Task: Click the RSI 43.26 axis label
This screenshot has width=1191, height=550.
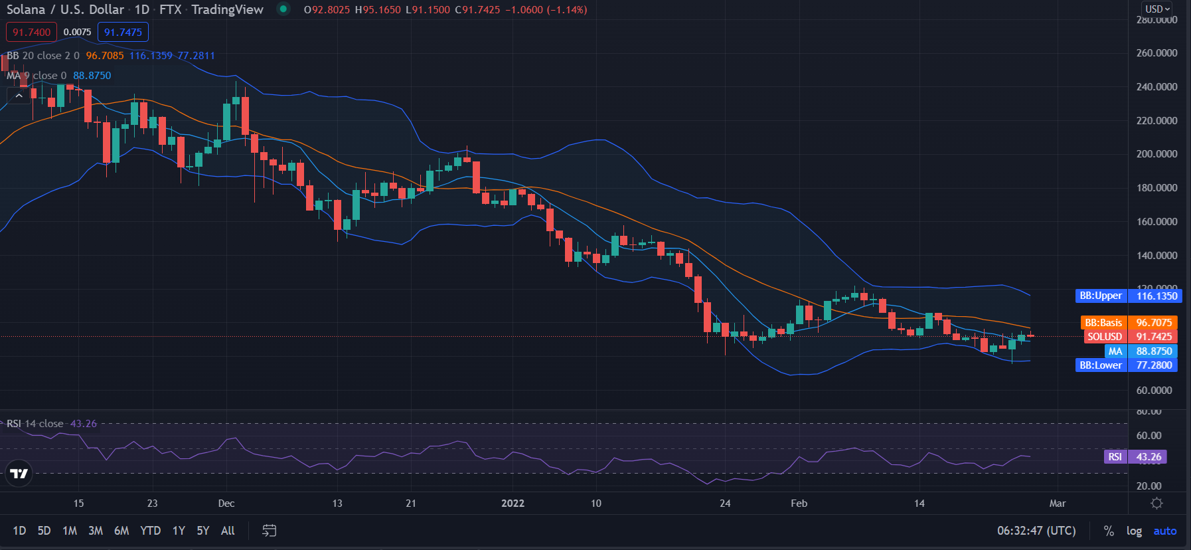Action: 1136,457
